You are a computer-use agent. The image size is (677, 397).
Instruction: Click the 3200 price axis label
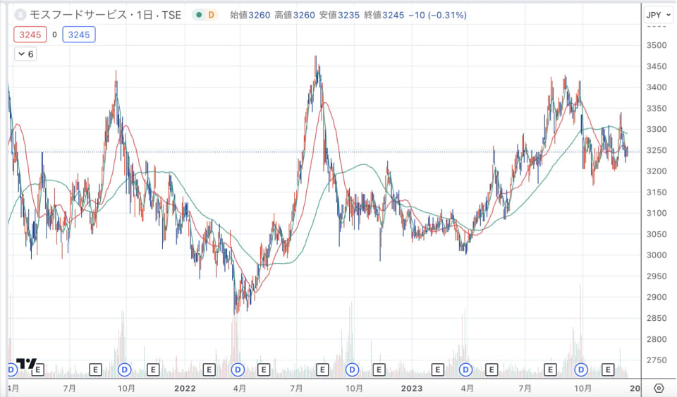pos(657,171)
